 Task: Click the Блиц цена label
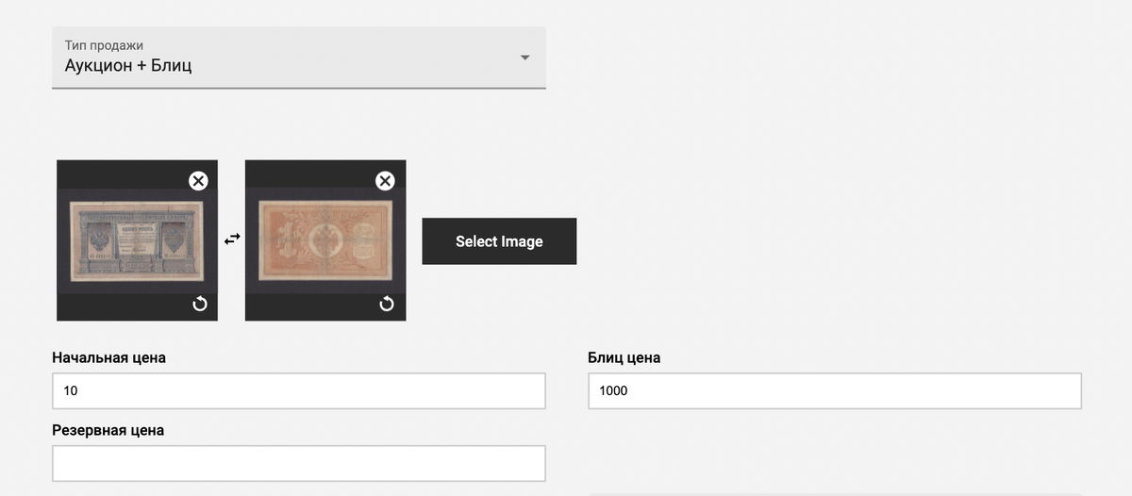tap(624, 357)
